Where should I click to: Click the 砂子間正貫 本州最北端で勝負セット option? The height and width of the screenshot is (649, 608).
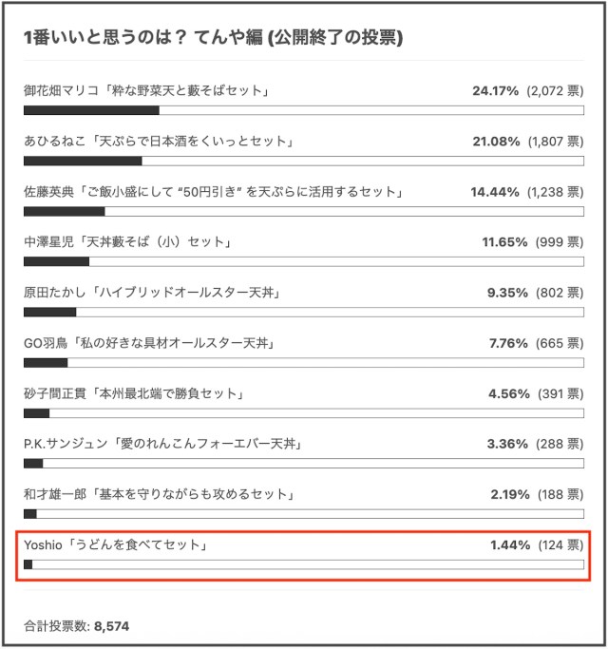pos(135,393)
